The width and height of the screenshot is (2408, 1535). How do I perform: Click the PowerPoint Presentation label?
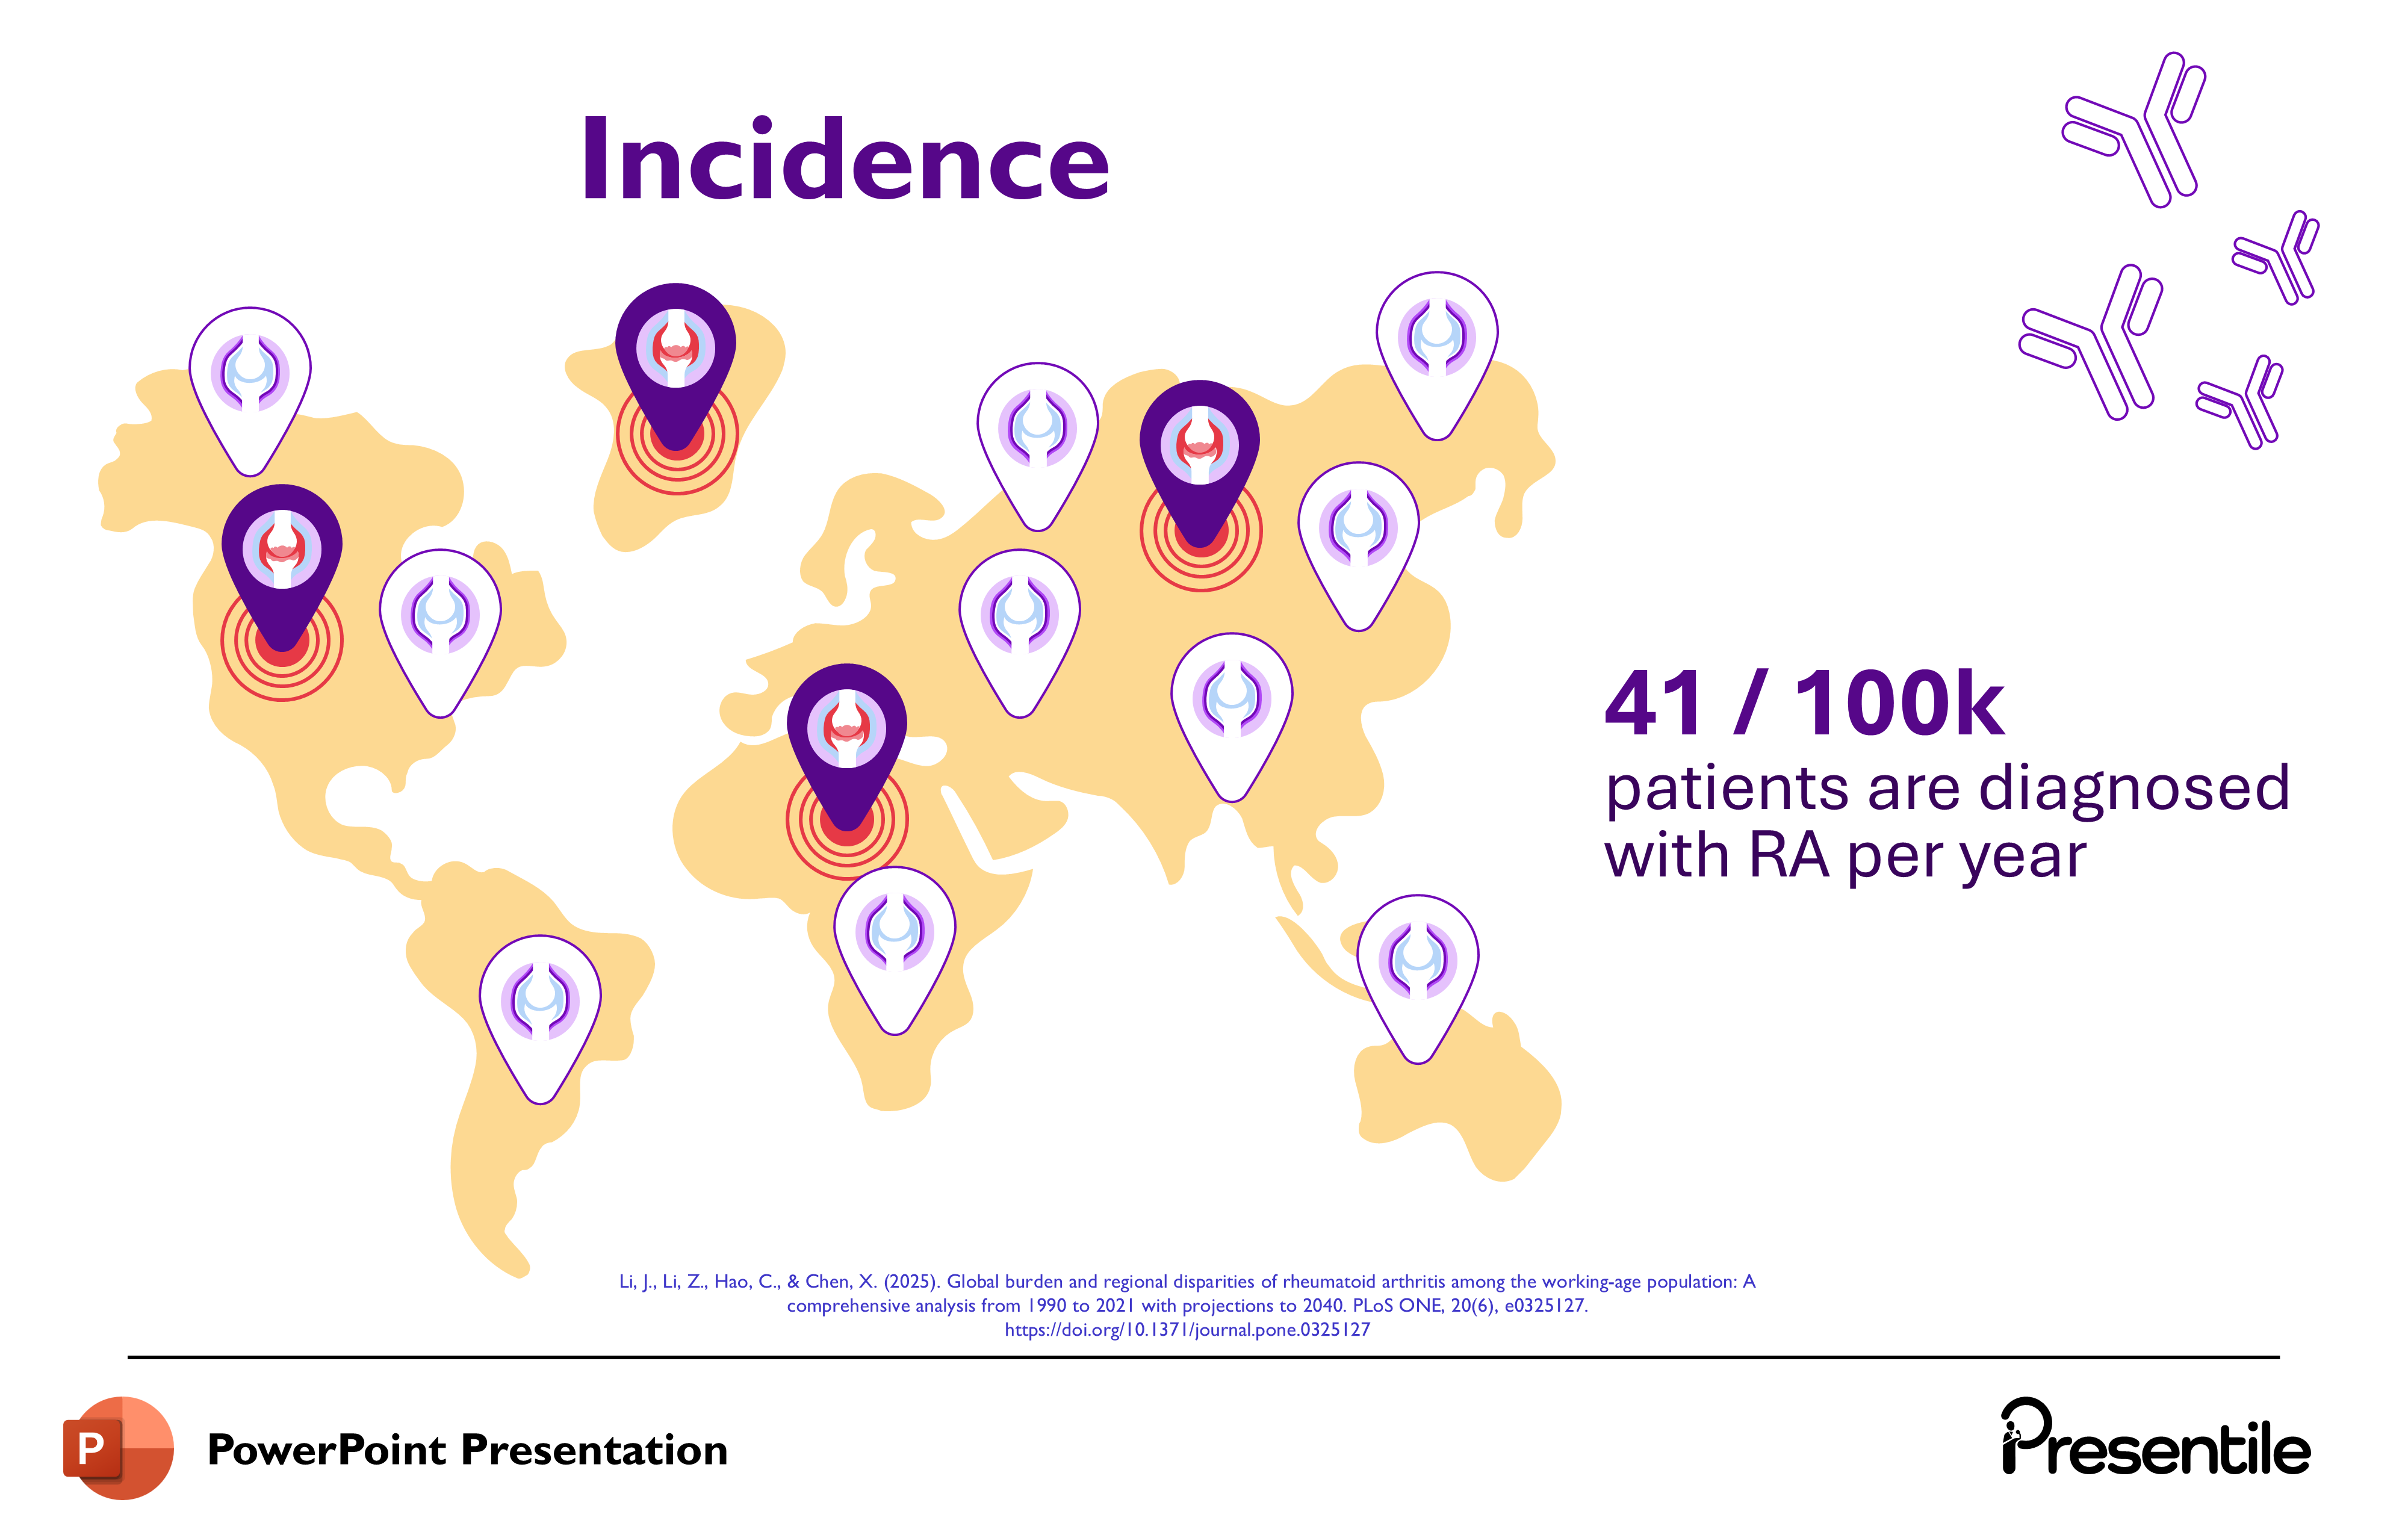[x=467, y=1449]
